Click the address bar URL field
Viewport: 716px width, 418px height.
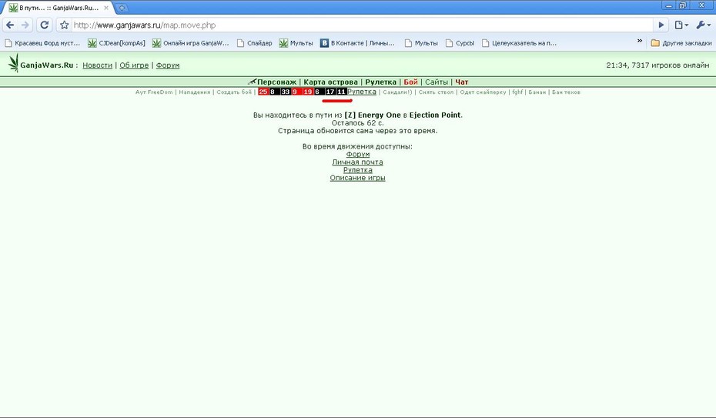361,25
